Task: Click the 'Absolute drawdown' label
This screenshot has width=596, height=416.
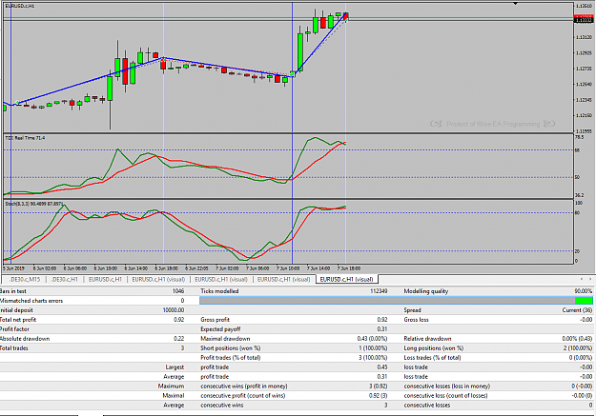Action: pos(25,339)
